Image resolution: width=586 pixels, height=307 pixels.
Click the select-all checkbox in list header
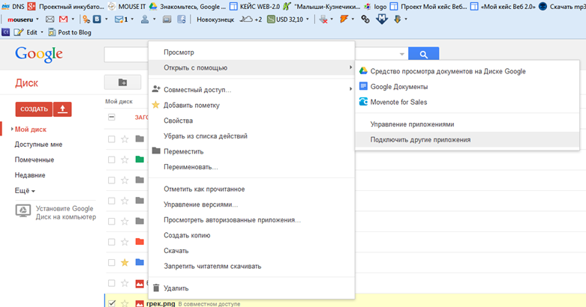point(111,117)
